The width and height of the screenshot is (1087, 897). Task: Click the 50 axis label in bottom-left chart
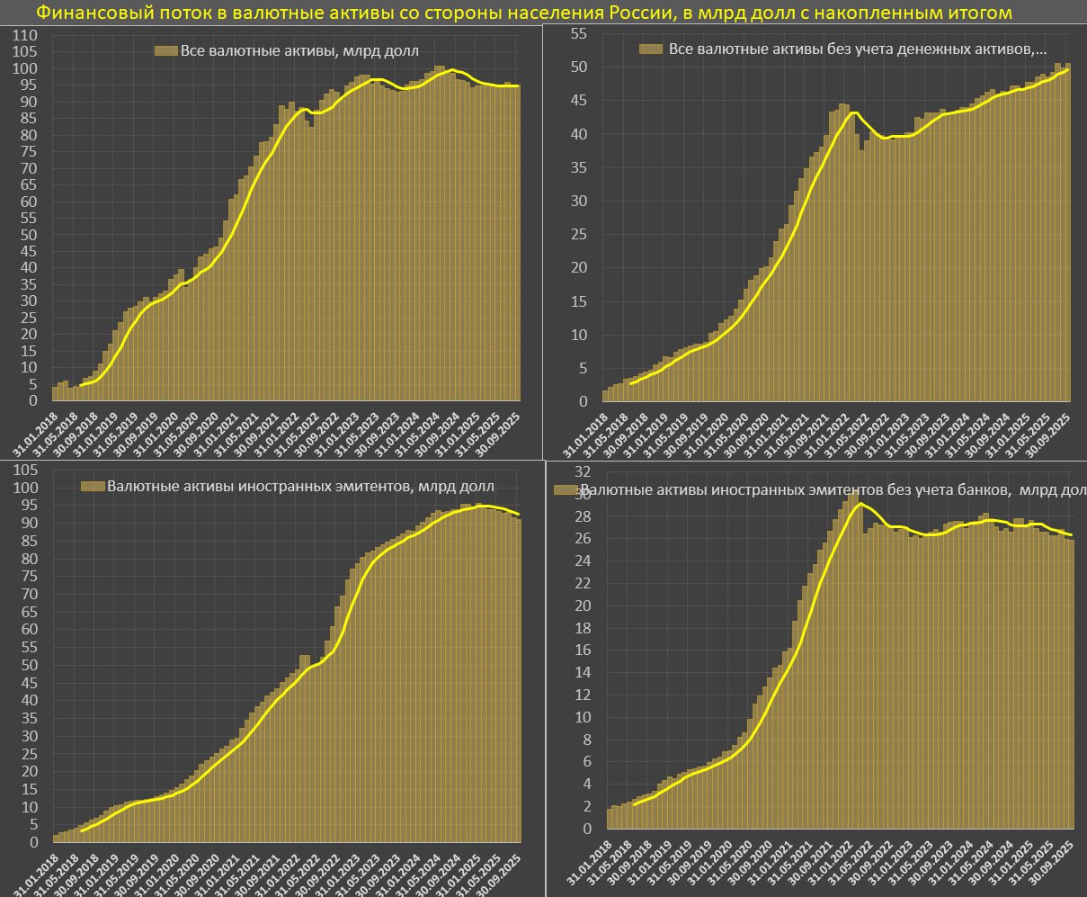(x=29, y=666)
